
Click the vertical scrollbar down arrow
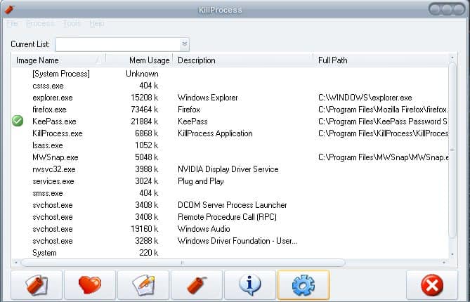(x=452, y=254)
